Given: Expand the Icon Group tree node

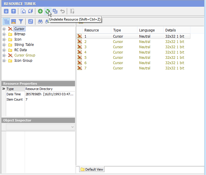Looking at the screenshot, I should 4,61.
